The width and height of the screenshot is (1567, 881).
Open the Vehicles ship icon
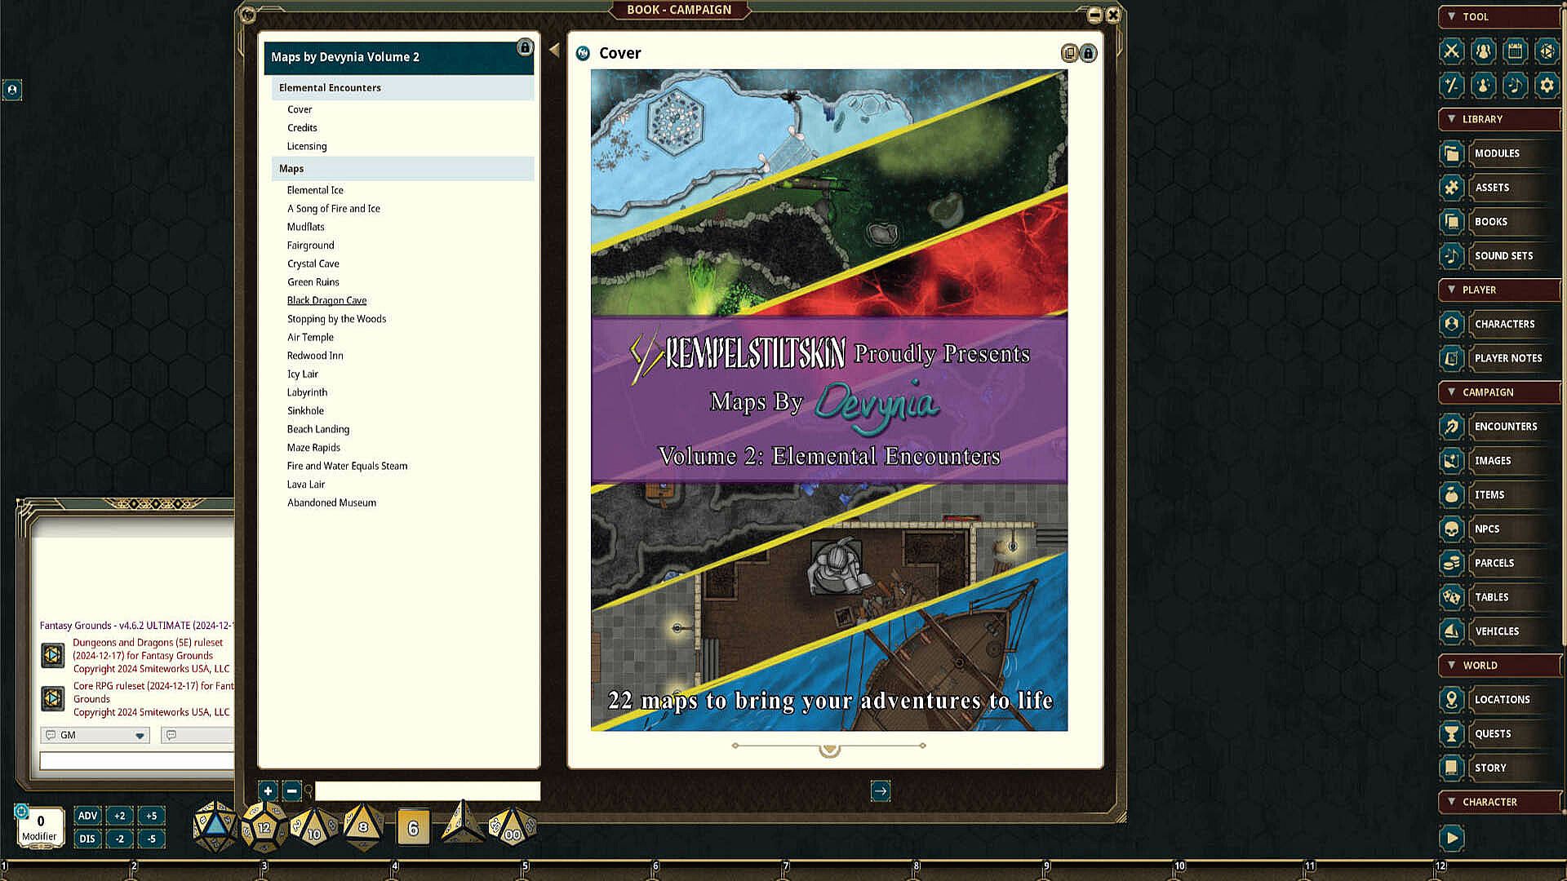1452,631
